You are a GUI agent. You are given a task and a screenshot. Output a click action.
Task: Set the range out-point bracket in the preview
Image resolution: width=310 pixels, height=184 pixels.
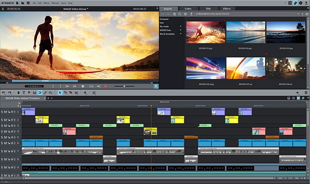pos(60,86)
